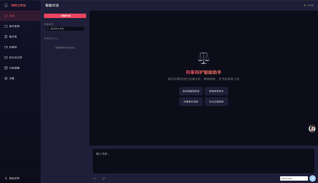This screenshot has height=183, width=318.
Task: Click the scales of justice icon
Action: click(x=203, y=58)
